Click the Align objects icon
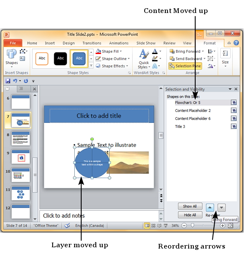Screen dimensions: 244x268 click(x=210, y=51)
